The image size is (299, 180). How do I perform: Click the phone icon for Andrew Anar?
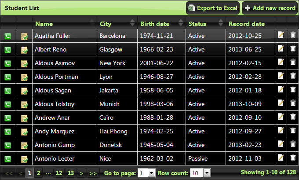pyautogui.click(x=7, y=118)
